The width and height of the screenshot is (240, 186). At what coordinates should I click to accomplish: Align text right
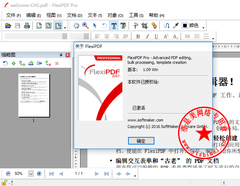point(116,36)
